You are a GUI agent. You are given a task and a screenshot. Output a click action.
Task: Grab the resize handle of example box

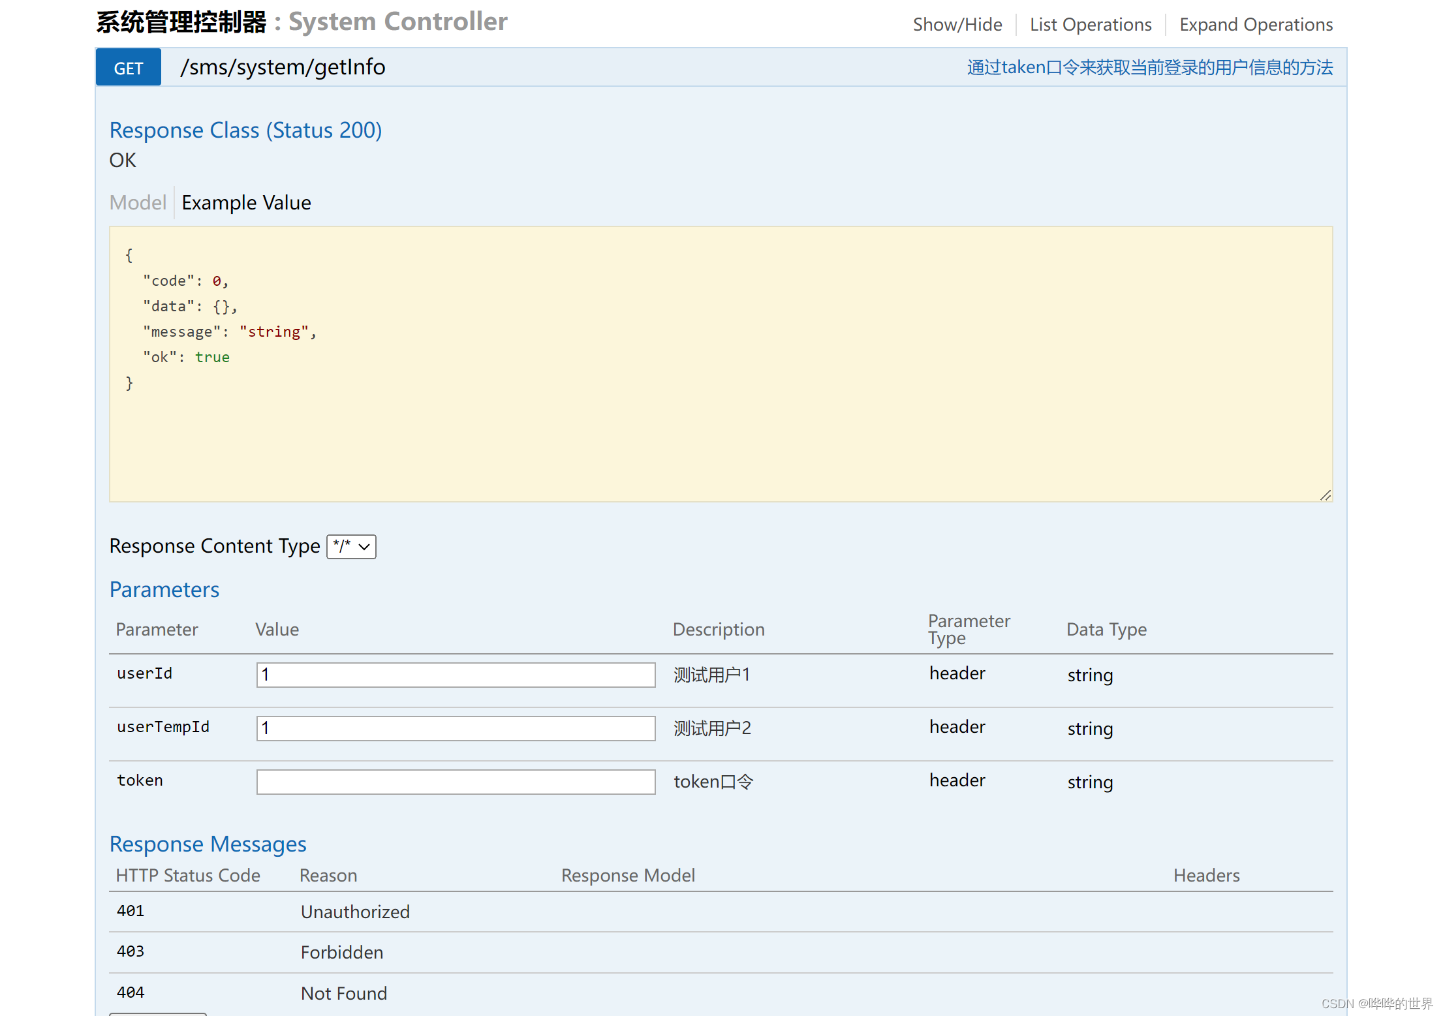coord(1325,495)
